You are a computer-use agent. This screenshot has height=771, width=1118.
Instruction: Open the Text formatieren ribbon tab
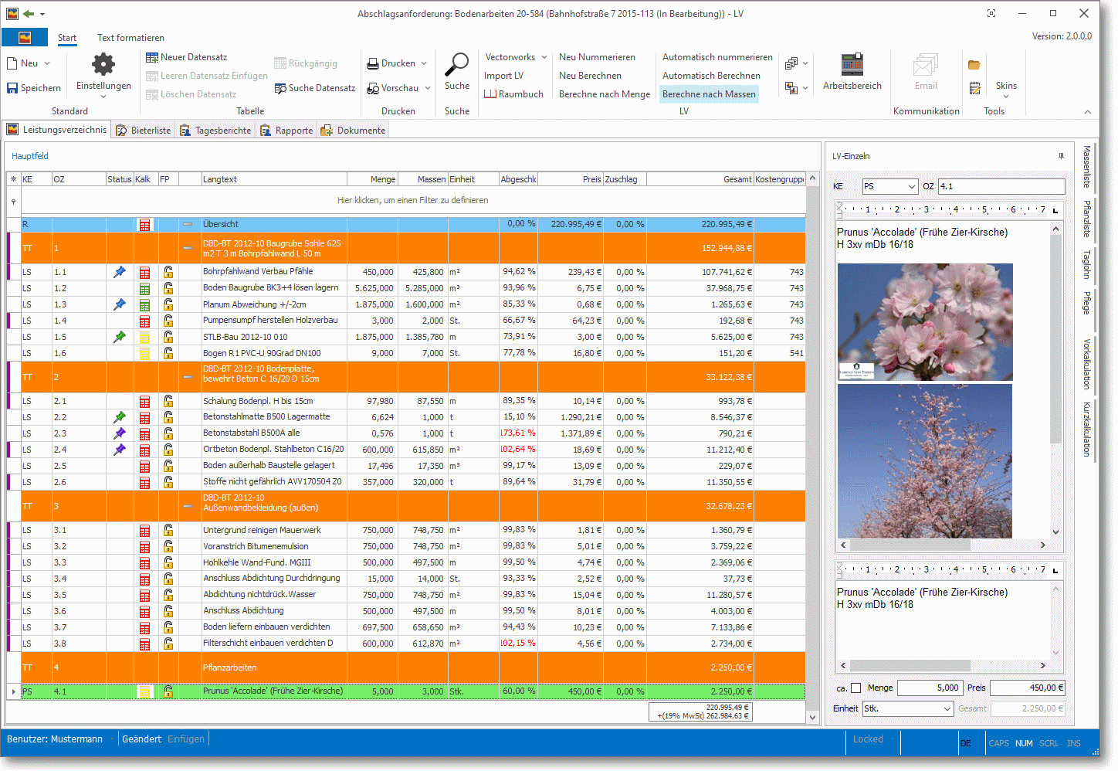[x=130, y=38]
